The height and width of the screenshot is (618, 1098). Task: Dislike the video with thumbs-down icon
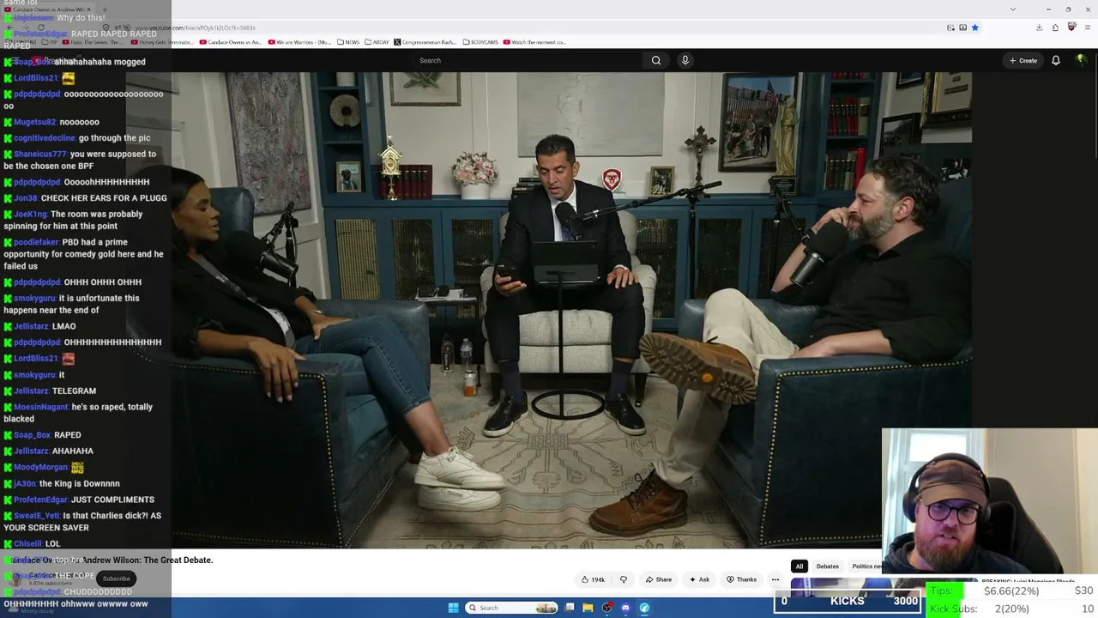624,579
